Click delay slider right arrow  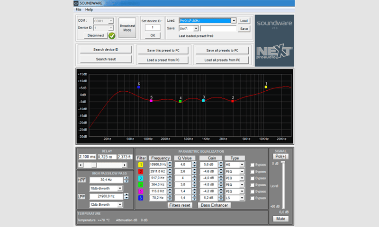pyautogui.click(x=124, y=165)
